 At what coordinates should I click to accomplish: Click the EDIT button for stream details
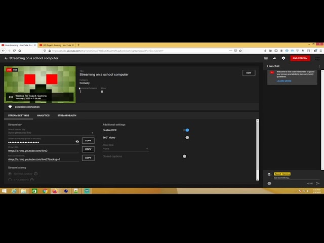249,73
